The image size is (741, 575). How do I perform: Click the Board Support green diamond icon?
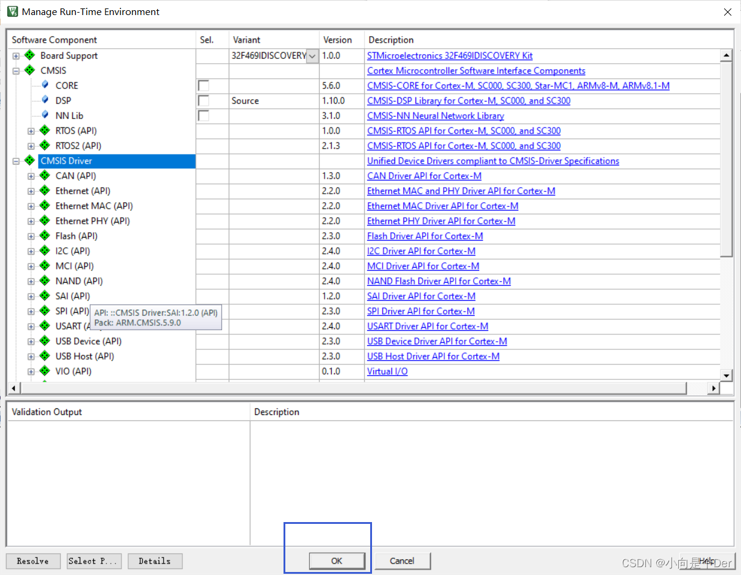(x=29, y=55)
